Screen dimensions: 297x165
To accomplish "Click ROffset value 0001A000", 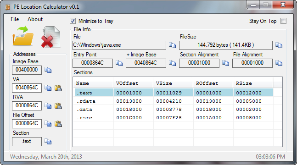I will [209, 118].
